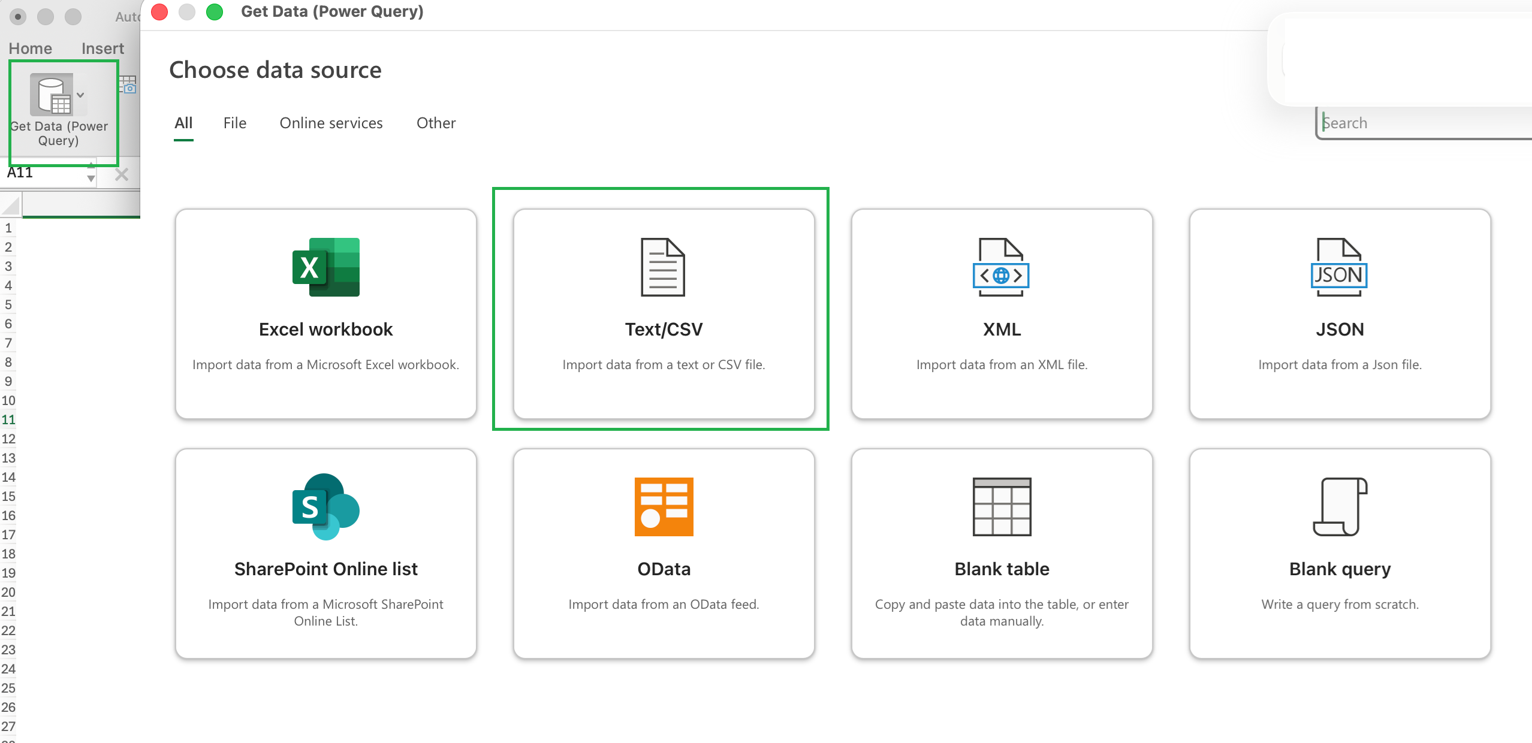Focus the Search data sources field
Screen dimensions: 1532x743
coord(1424,123)
